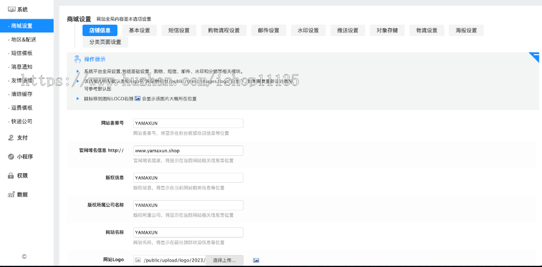Image resolution: width=542 pixels, height=267 pixels.
Task: Select 购物流程设置 tab
Action: pos(224,30)
